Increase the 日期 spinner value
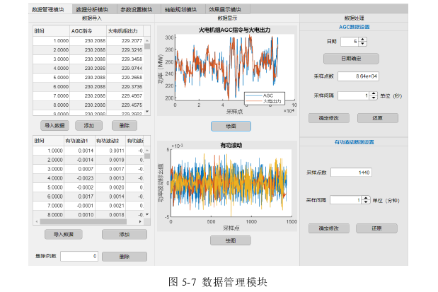 (x=362, y=40)
